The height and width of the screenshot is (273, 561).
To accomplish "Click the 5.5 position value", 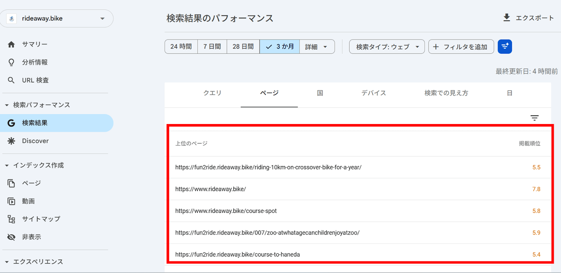I will click(x=536, y=168).
